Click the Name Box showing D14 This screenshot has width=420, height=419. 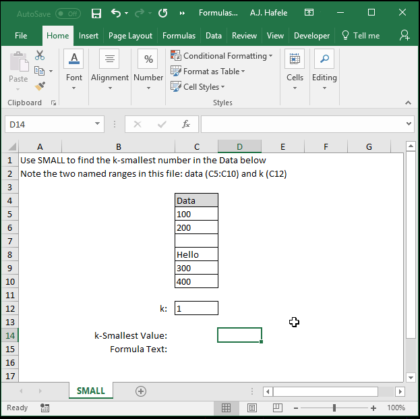tap(50, 124)
